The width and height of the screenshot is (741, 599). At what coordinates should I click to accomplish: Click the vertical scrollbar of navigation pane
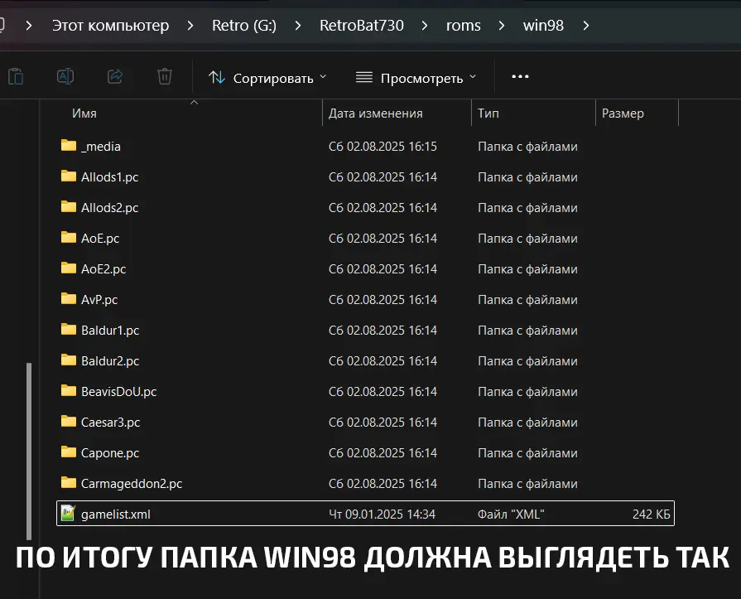[x=29, y=451]
